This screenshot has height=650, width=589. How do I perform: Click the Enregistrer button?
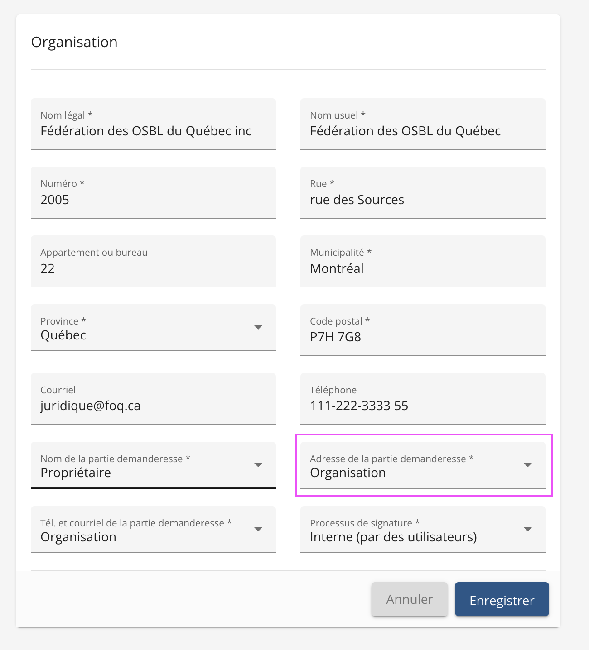tap(502, 600)
